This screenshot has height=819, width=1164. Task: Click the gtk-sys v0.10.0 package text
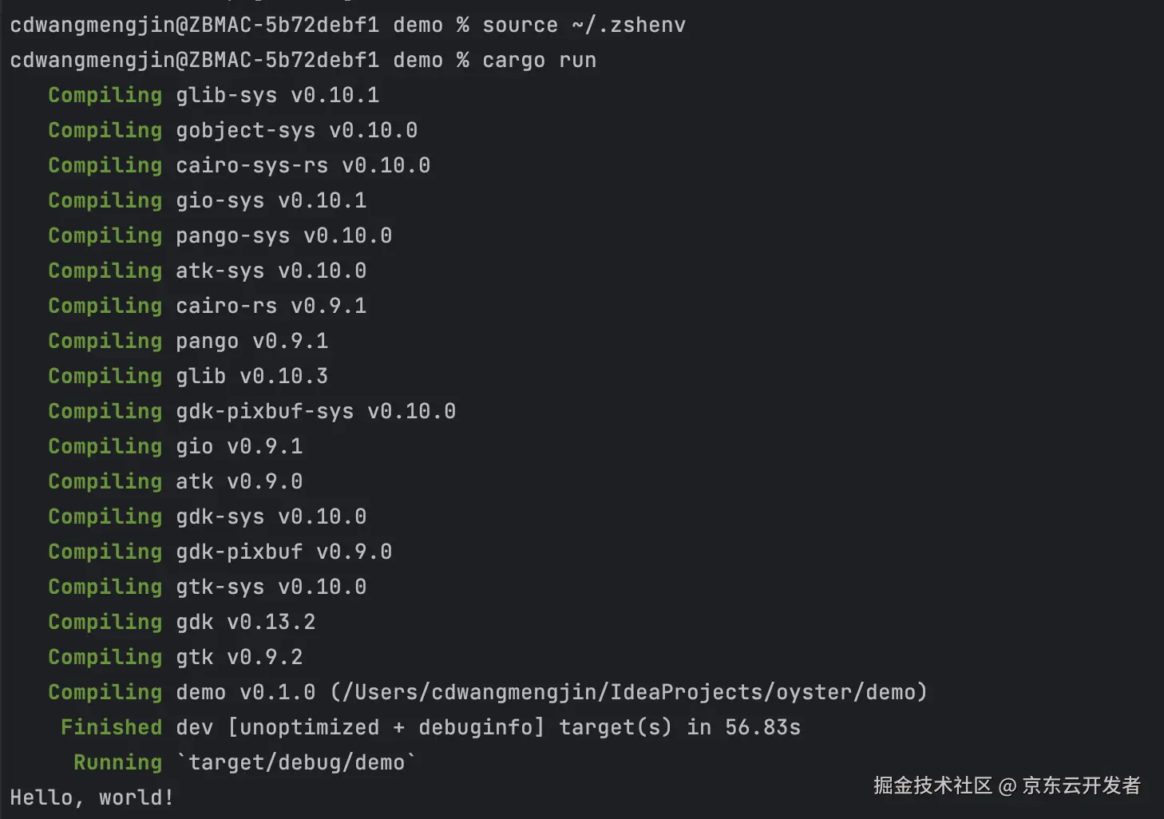click(271, 587)
